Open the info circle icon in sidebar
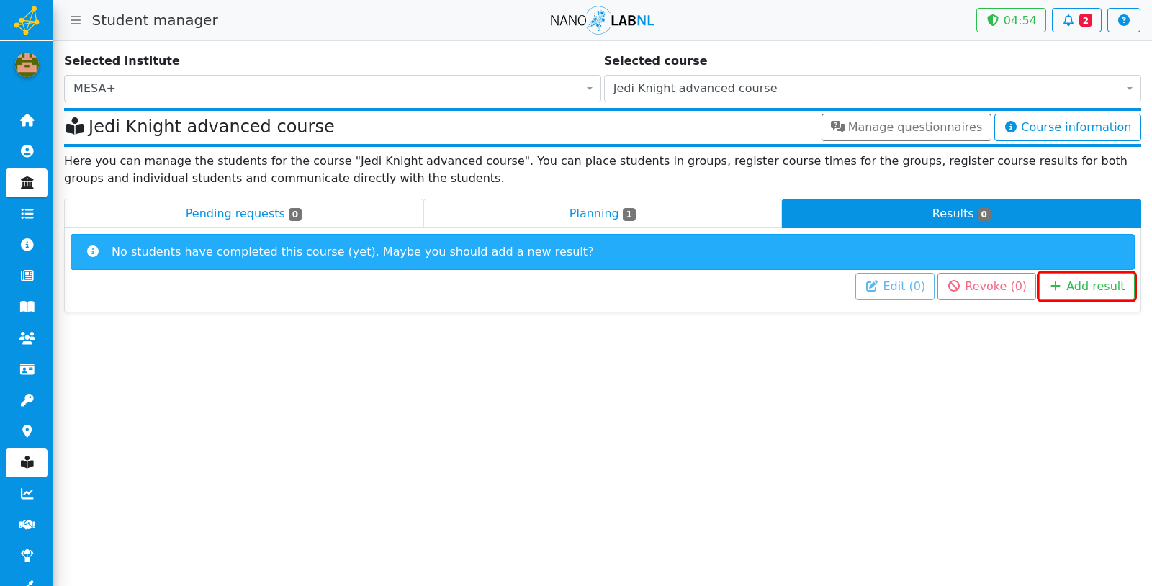The image size is (1152, 586). [27, 245]
